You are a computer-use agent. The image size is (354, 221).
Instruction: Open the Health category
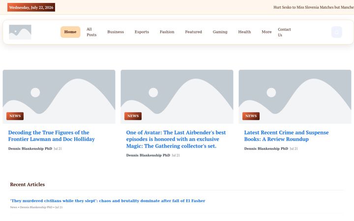244,32
